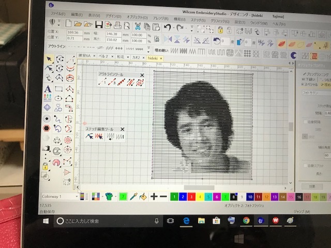This screenshot has width=331, height=248.
Task: Click the Copy icon in toolbar
Action: pyautogui.click(x=147, y=26)
